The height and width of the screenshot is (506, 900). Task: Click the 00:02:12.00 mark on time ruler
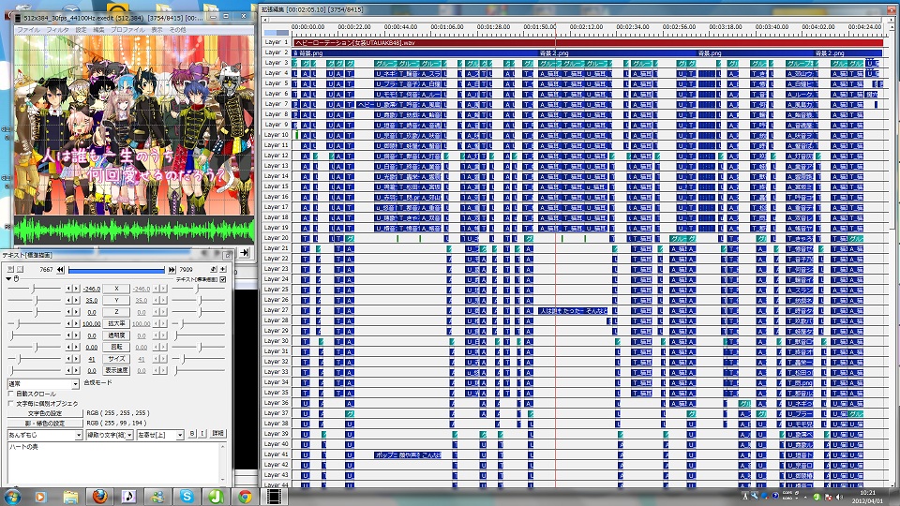[587, 27]
